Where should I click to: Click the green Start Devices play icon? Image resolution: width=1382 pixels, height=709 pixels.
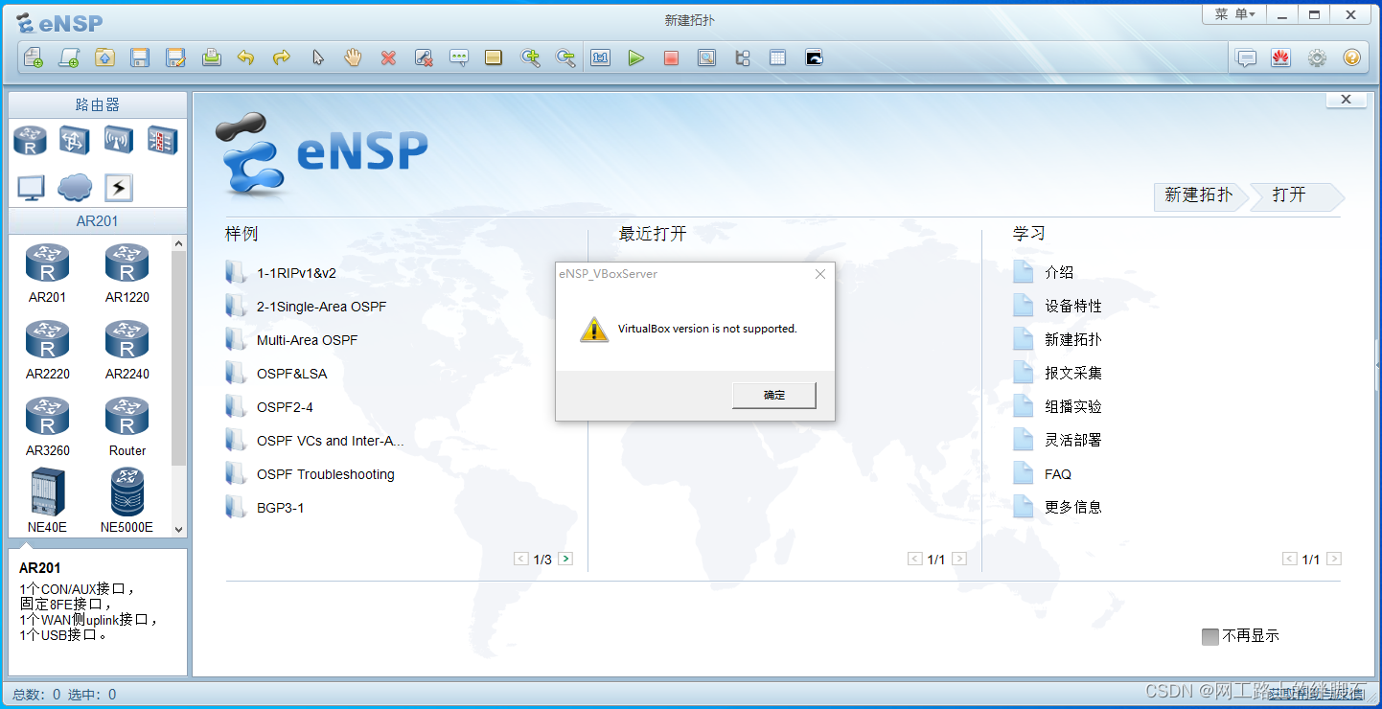point(635,58)
